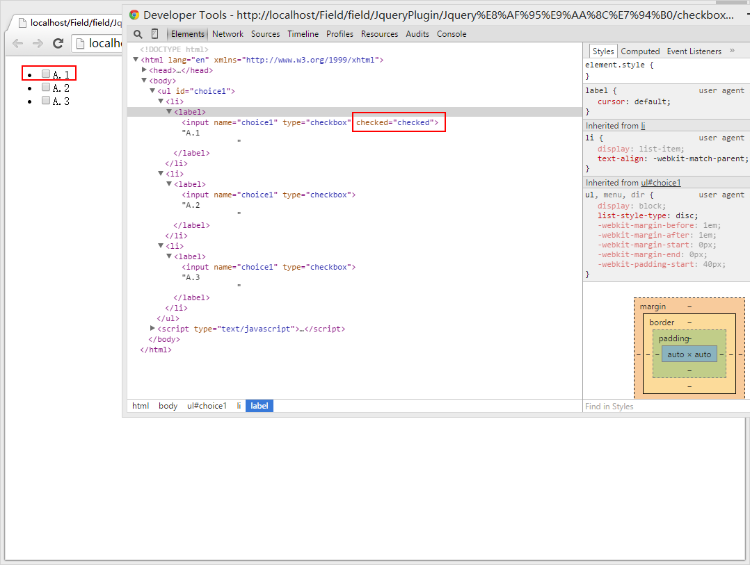
Task: Collapse the third li node
Action: (161, 245)
